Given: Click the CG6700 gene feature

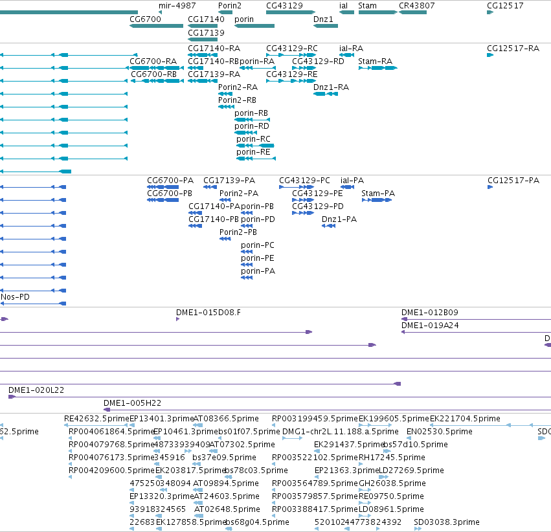Looking at the screenshot, I should click(x=157, y=26).
